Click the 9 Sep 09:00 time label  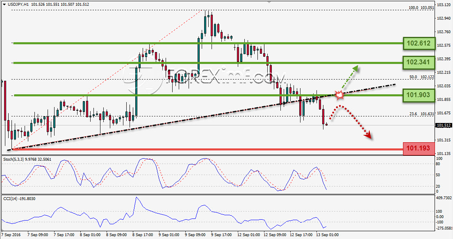pos(195,235)
